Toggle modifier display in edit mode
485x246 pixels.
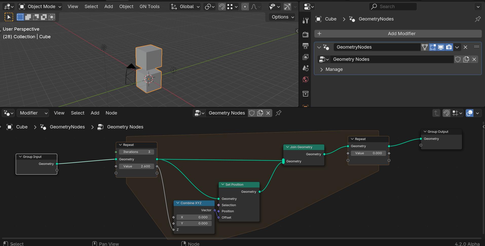pyautogui.click(x=433, y=47)
